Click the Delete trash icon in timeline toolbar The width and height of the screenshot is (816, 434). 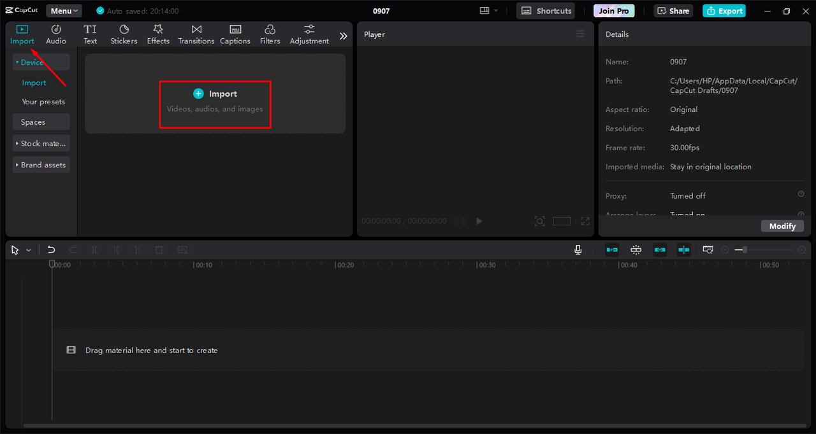(x=159, y=250)
